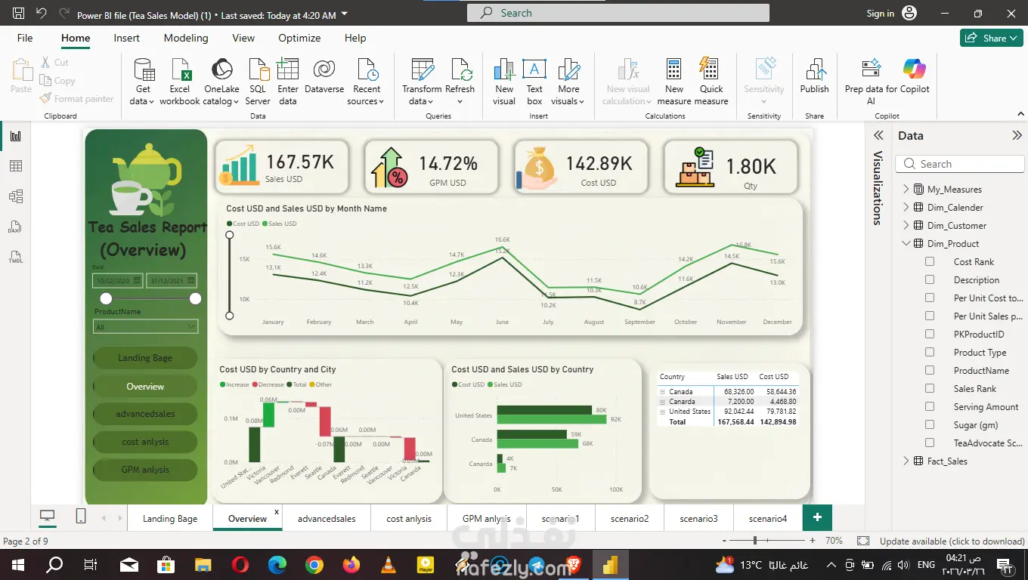Add a new report page
The width and height of the screenshot is (1028, 580).
point(817,517)
